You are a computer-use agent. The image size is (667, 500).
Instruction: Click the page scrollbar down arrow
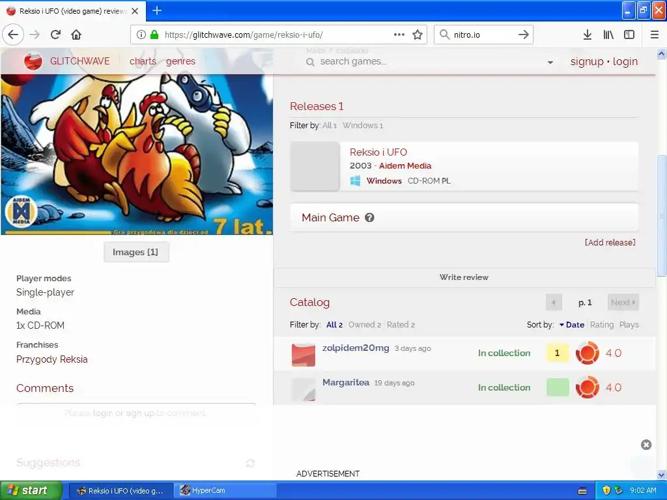pyautogui.click(x=662, y=475)
